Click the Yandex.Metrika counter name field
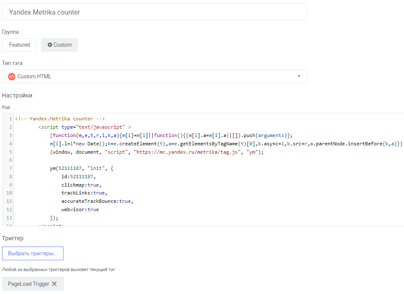The height and width of the screenshot is (294, 404). pos(154,12)
